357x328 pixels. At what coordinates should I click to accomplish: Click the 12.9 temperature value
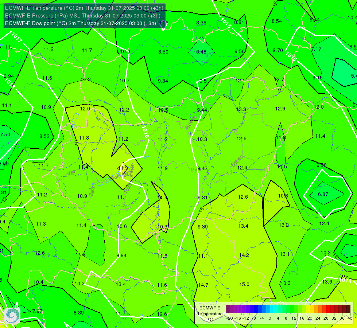pos(280,109)
